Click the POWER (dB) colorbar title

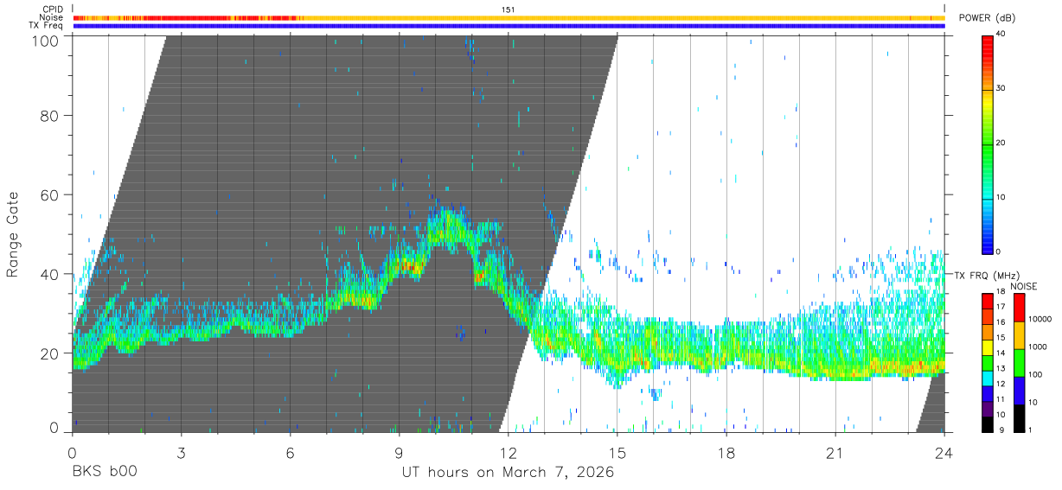click(x=988, y=18)
